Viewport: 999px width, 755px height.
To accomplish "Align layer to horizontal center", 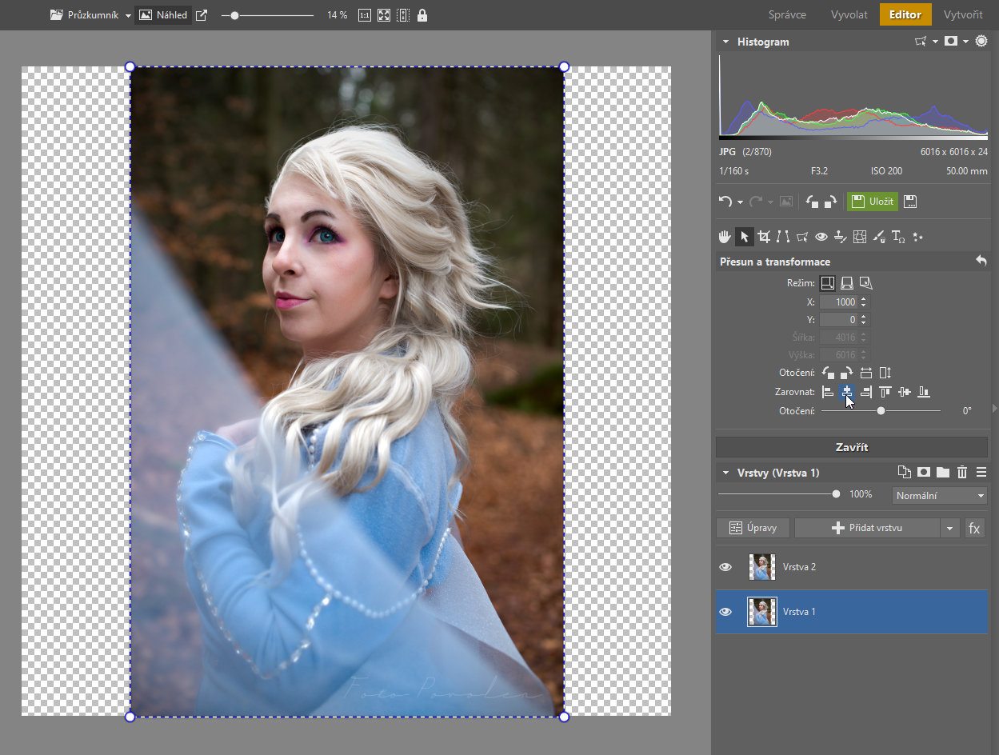I will tap(847, 392).
